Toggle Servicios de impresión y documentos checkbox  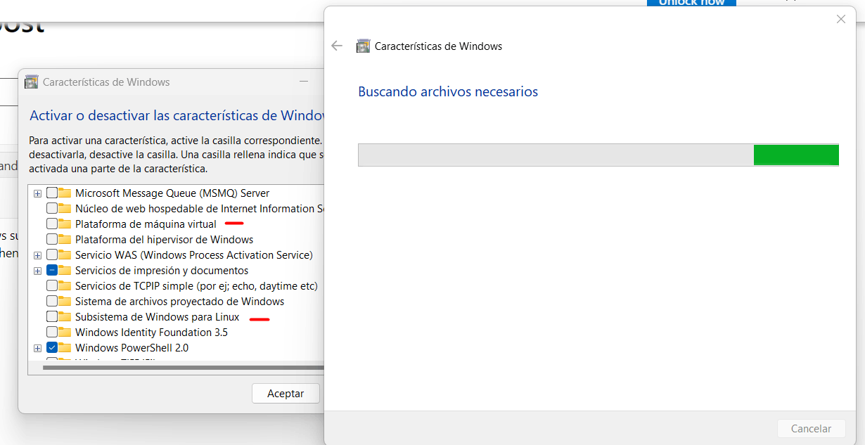[52, 271]
